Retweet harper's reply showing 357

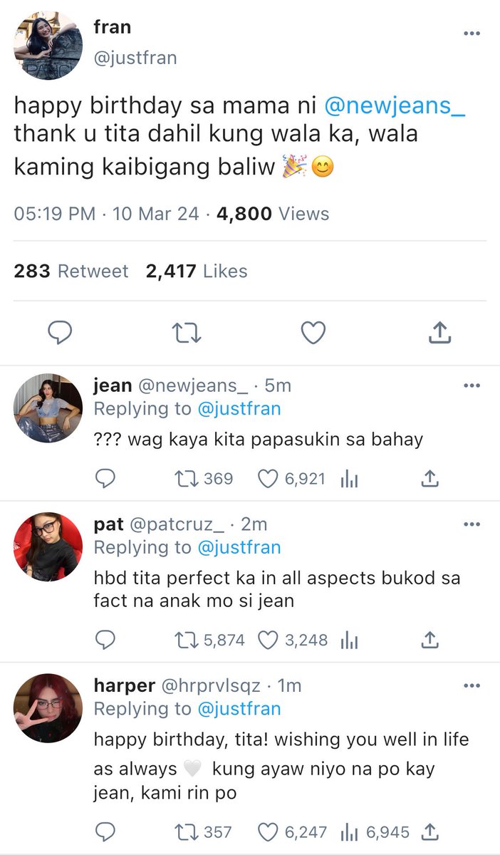(203, 831)
